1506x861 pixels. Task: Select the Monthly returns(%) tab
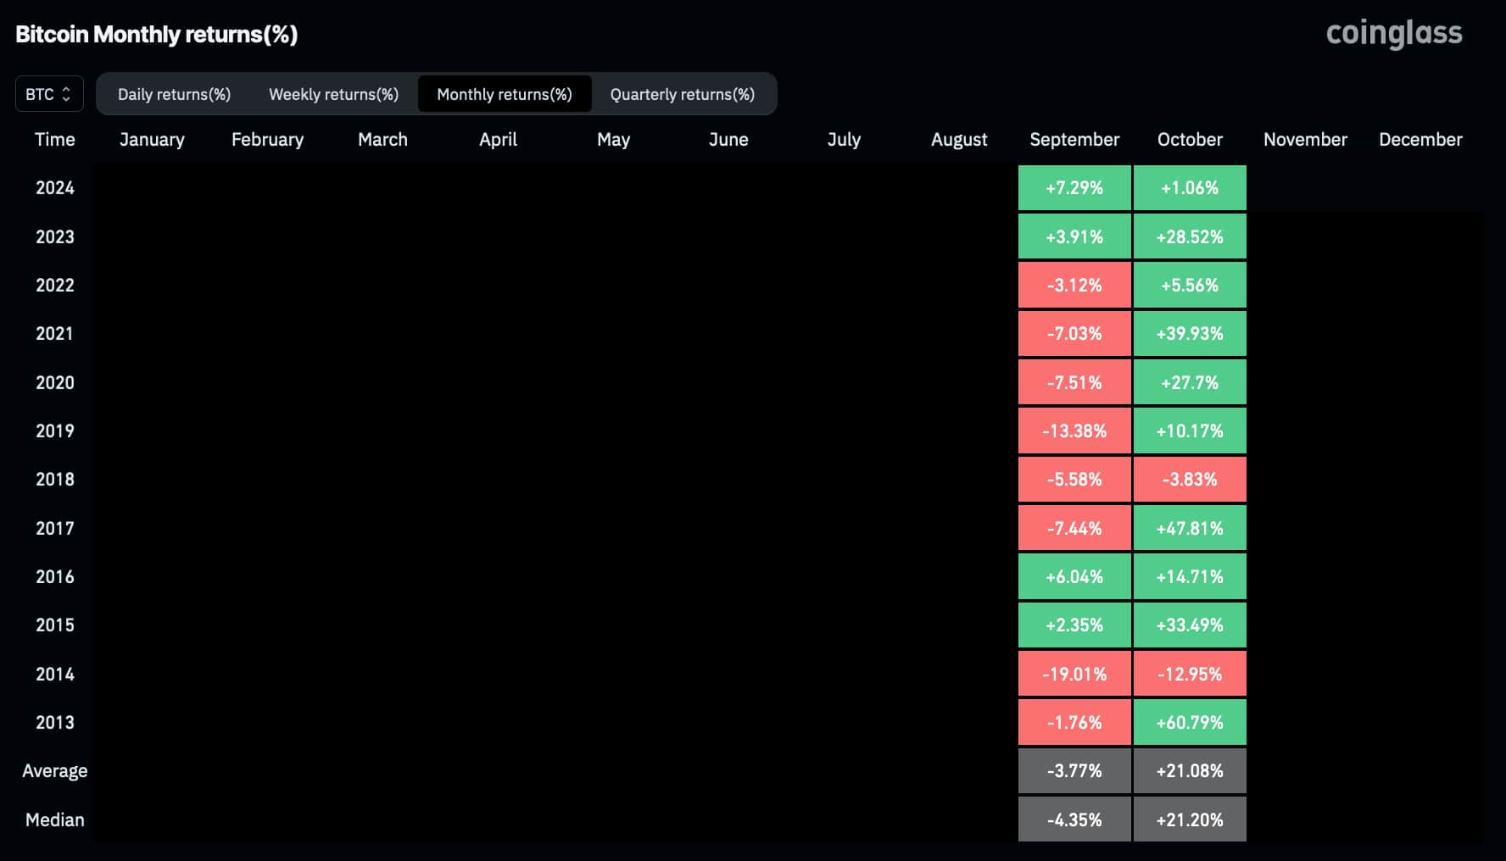[x=505, y=94]
